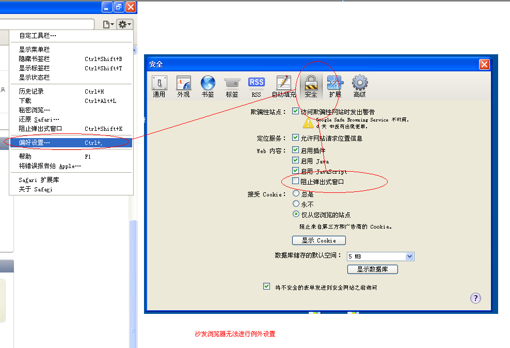
Task: Click the round help question mark button
Action: tap(475, 298)
